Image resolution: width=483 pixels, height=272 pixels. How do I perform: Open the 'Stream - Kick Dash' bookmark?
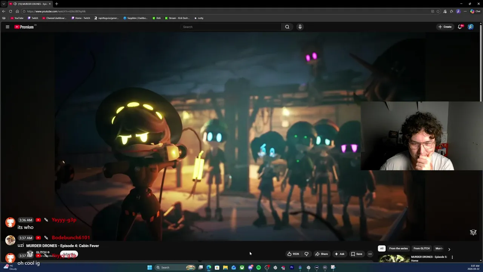coord(177,18)
